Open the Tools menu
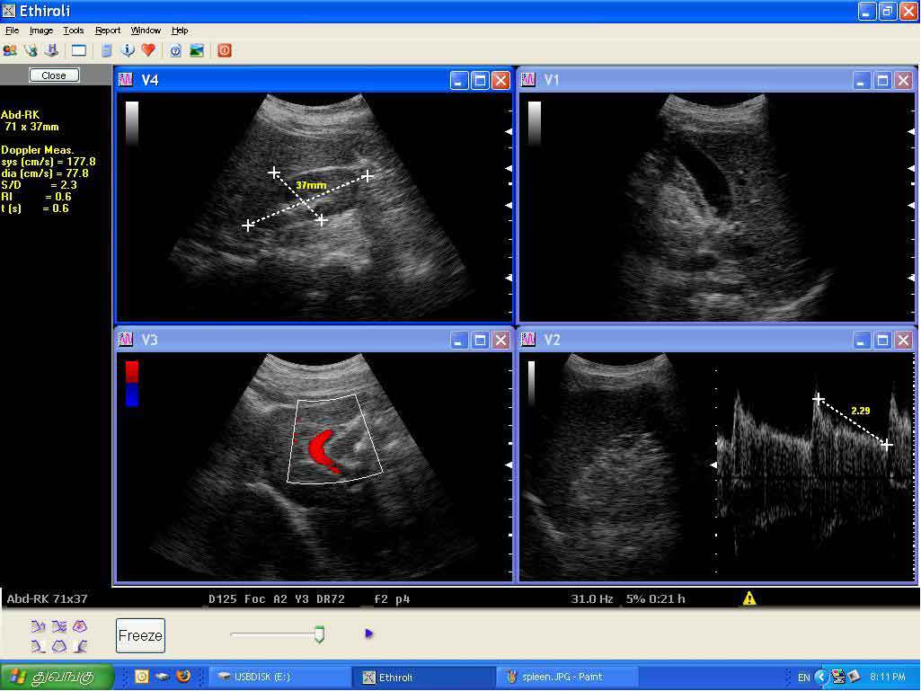The width and height of the screenshot is (921, 691). [x=74, y=31]
